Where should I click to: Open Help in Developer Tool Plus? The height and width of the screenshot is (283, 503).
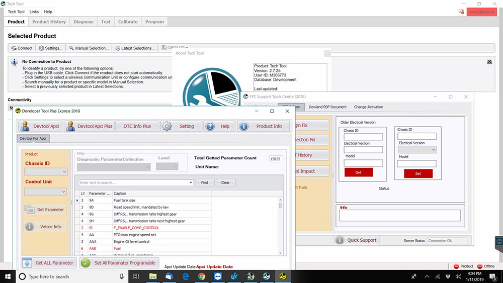pos(219,126)
